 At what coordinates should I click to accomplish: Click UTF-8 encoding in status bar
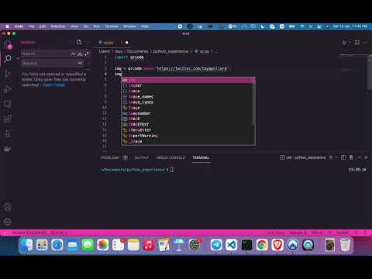tap(317, 232)
